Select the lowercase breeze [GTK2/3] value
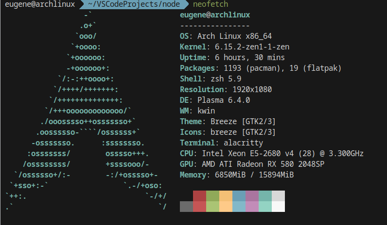This screenshot has height=225, width=387. (x=243, y=132)
